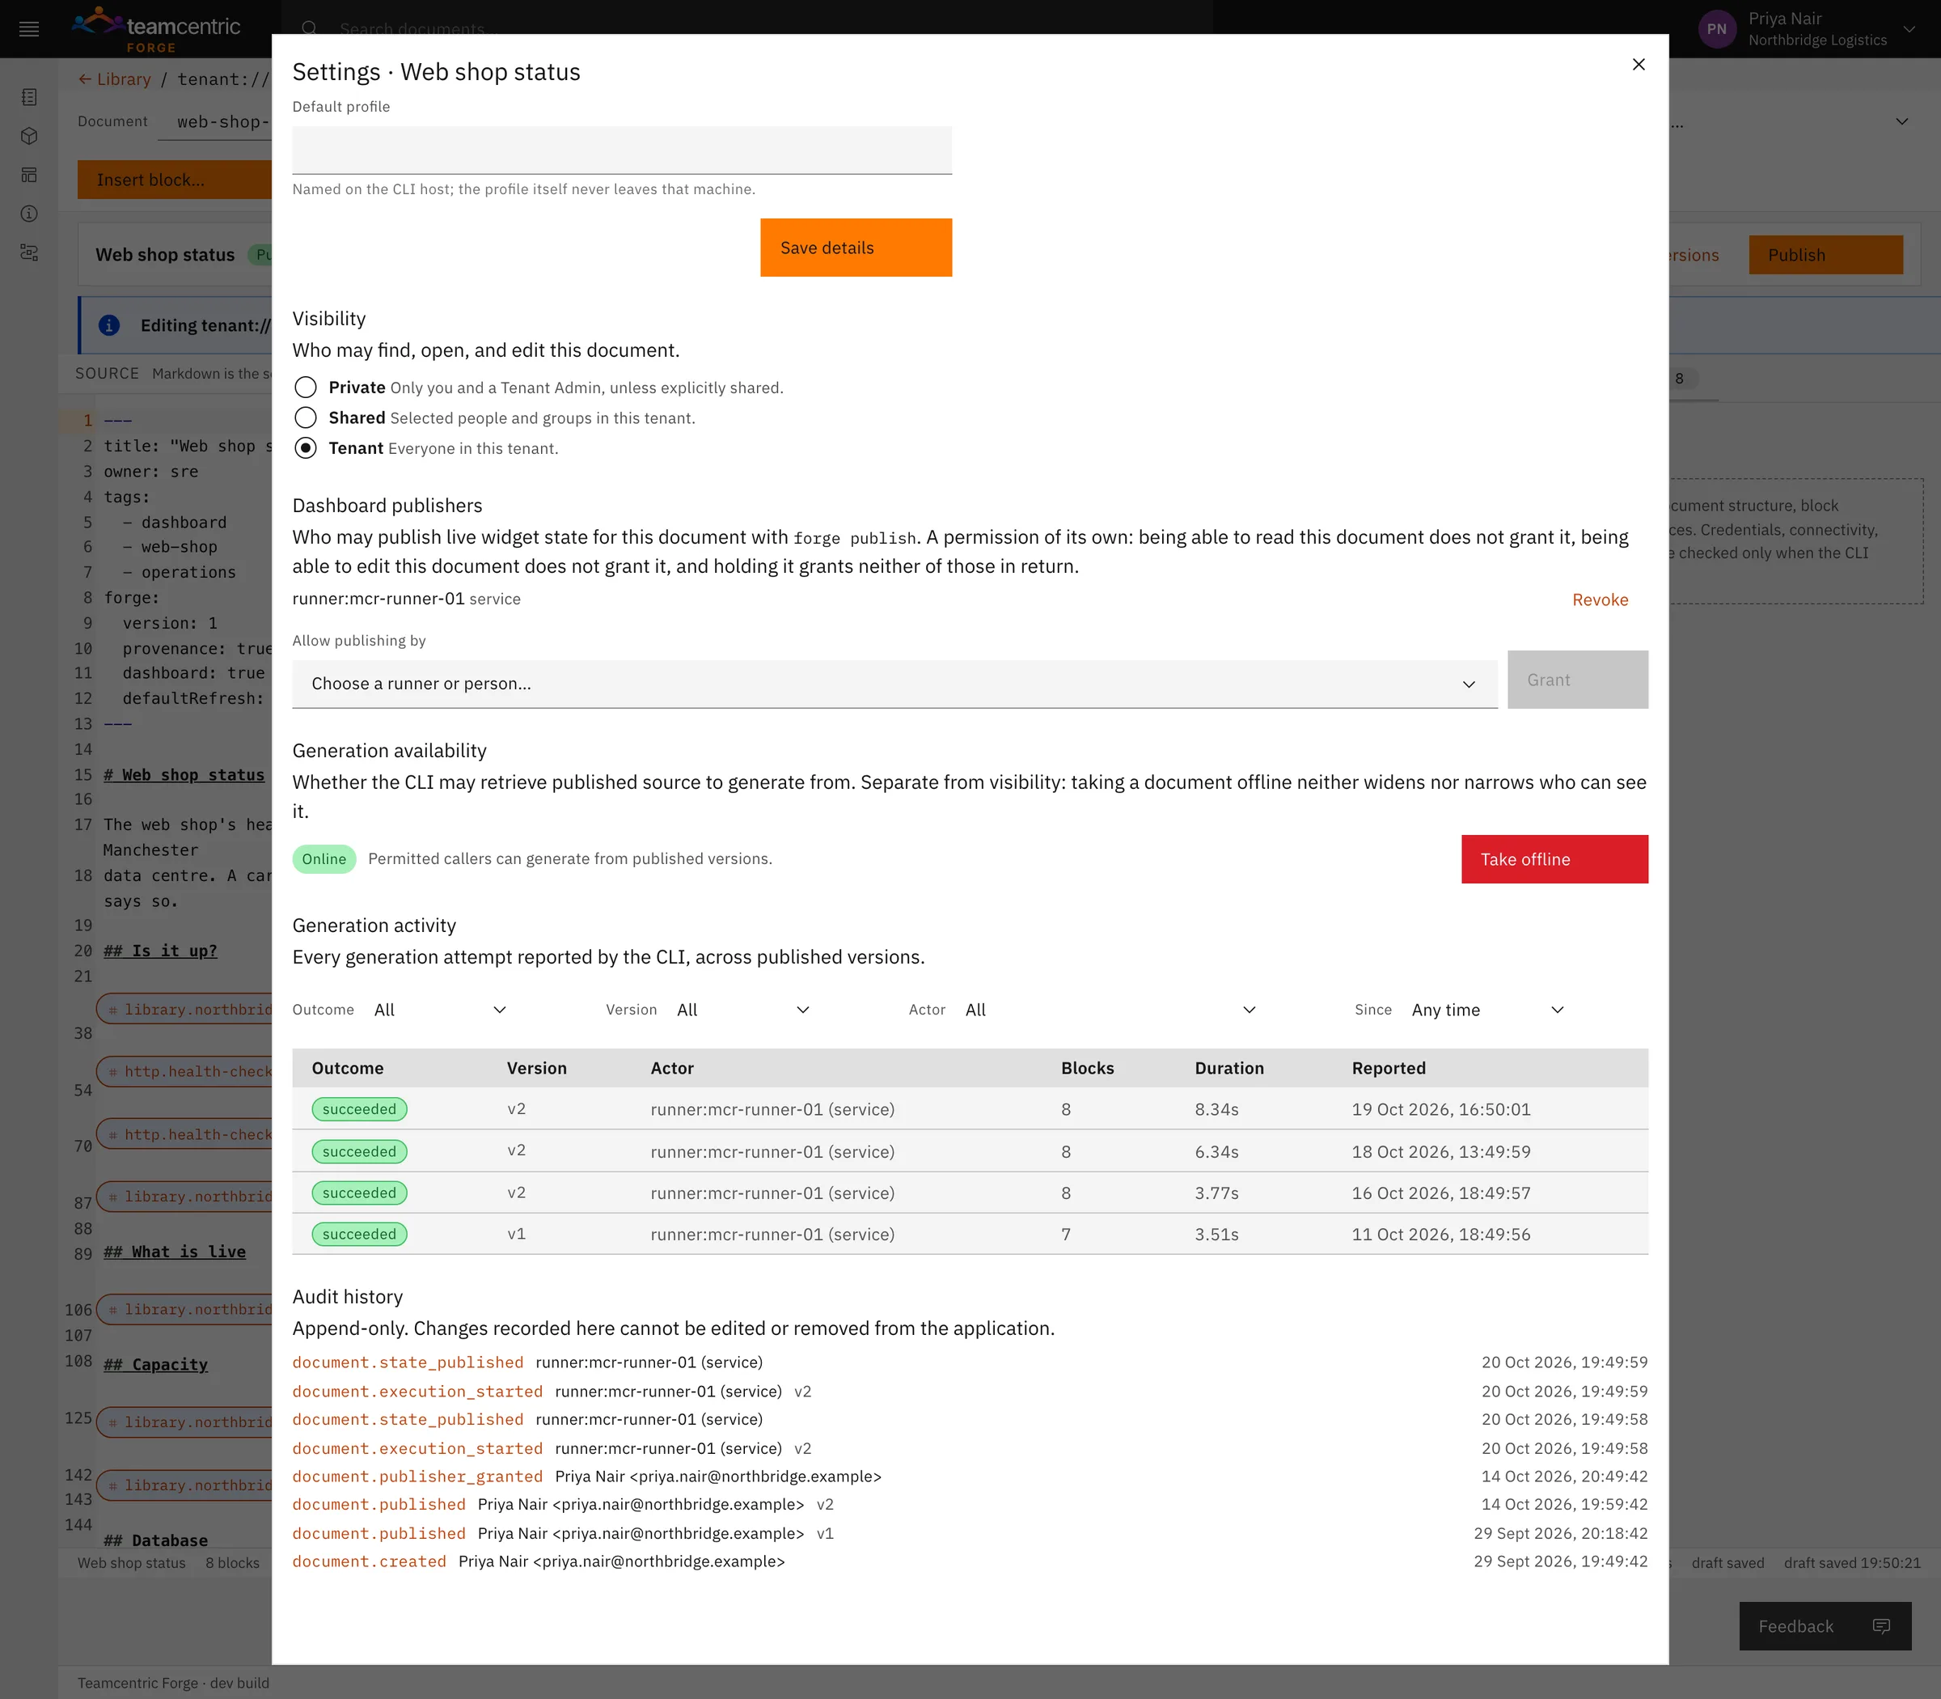Open the hamburger navigation menu

pos(28,29)
